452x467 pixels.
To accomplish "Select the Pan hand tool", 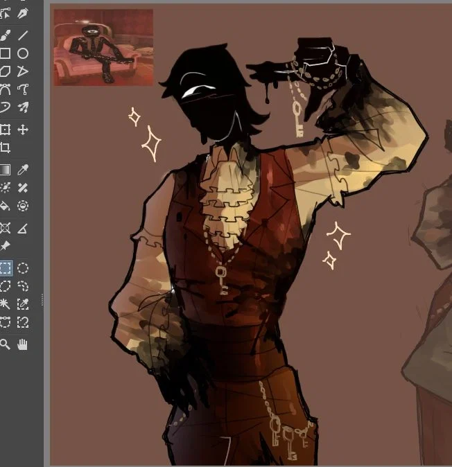I will 23,344.
